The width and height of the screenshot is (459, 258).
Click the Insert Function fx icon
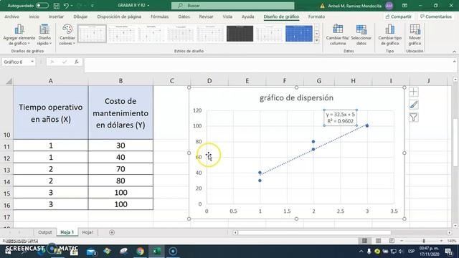77,62
